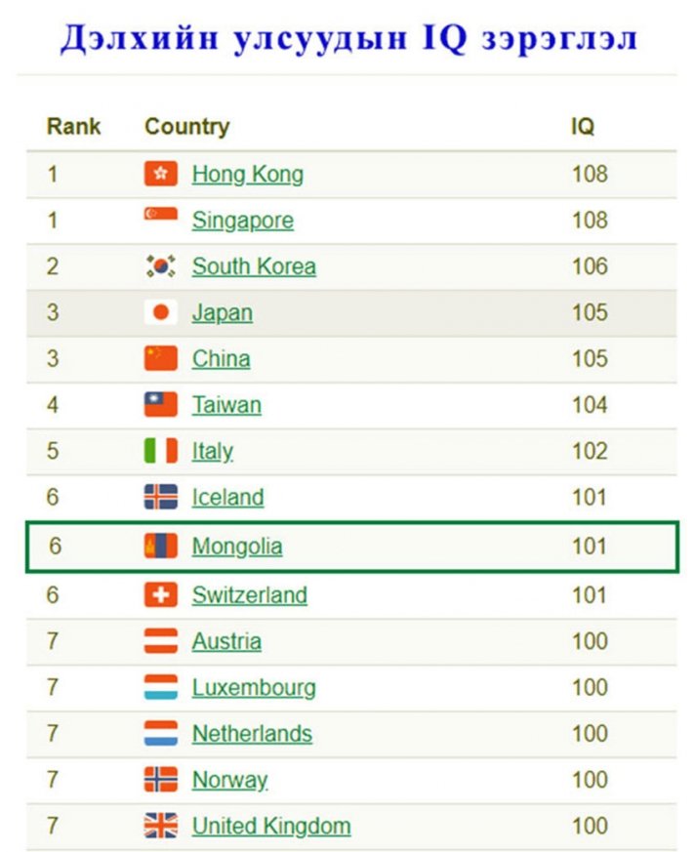The height and width of the screenshot is (852, 695).
Task: Follow the Netherlands link
Action: tap(252, 733)
